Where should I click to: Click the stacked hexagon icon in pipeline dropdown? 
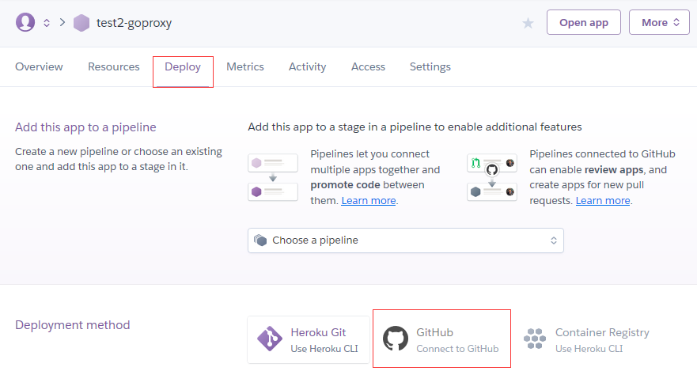pyautogui.click(x=260, y=240)
